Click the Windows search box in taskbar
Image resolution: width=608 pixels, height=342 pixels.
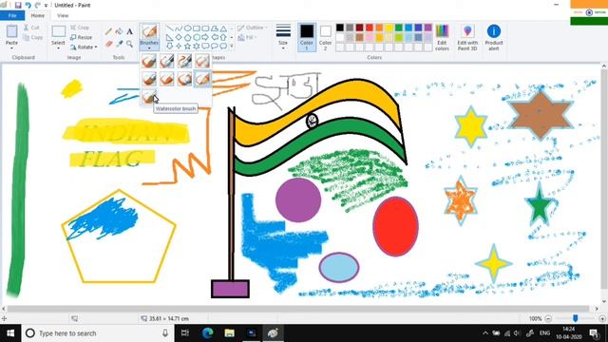(x=97, y=333)
